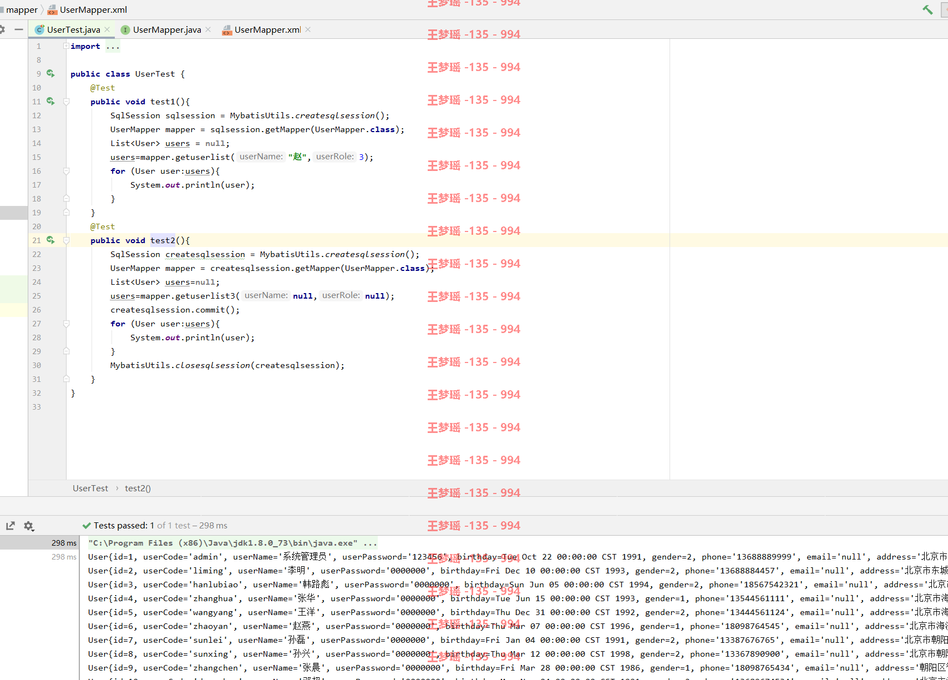Click the getMapper call on line 23
Image resolution: width=948 pixels, height=680 pixels.
tap(317, 268)
